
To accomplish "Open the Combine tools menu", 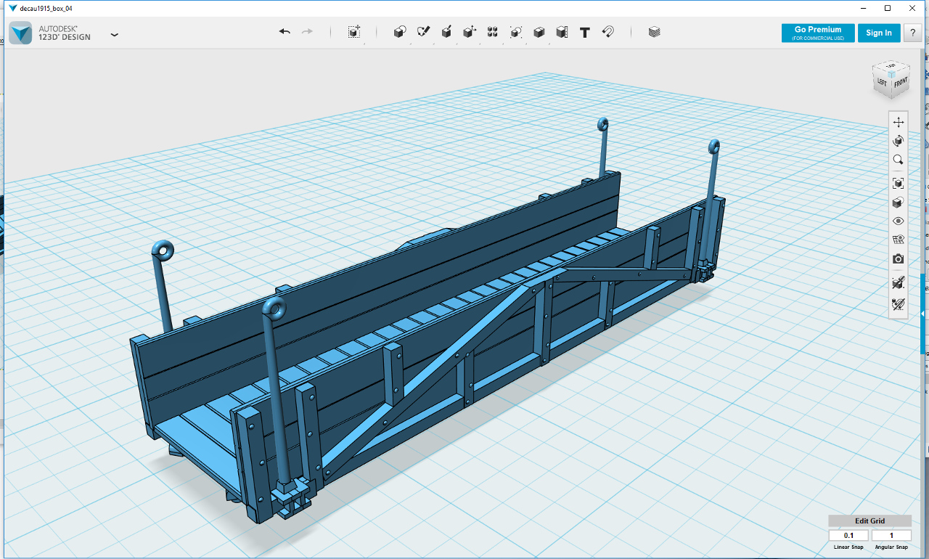I will 539,32.
